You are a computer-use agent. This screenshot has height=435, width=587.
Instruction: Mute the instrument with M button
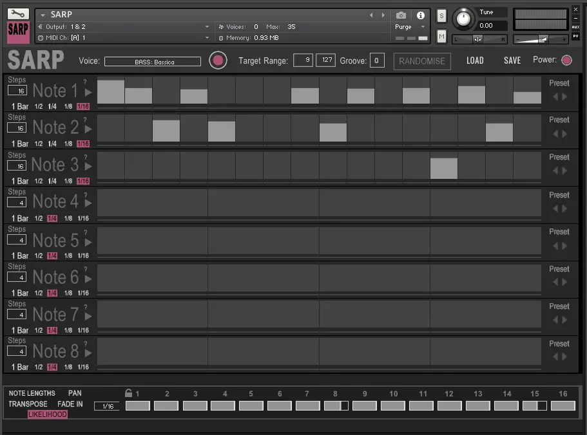(441, 36)
